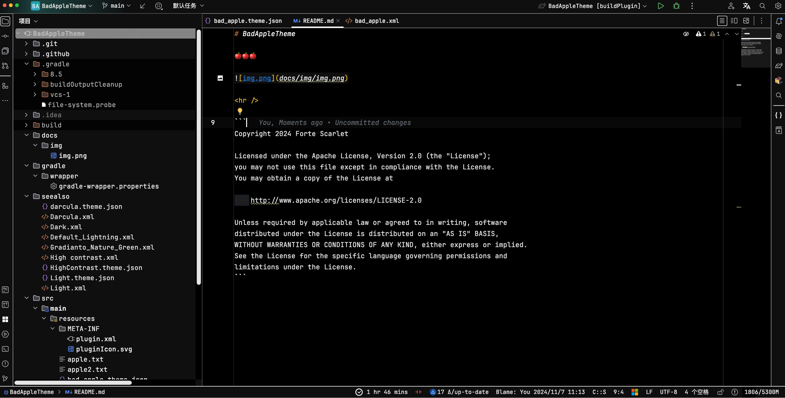This screenshot has height=398, width=785.
Task: Close the README.md tab
Action: tap(338, 21)
